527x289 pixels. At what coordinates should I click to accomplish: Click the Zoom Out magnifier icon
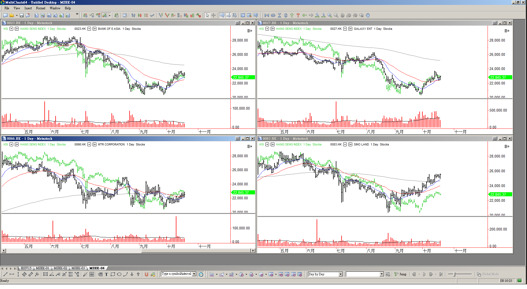coord(336,15)
